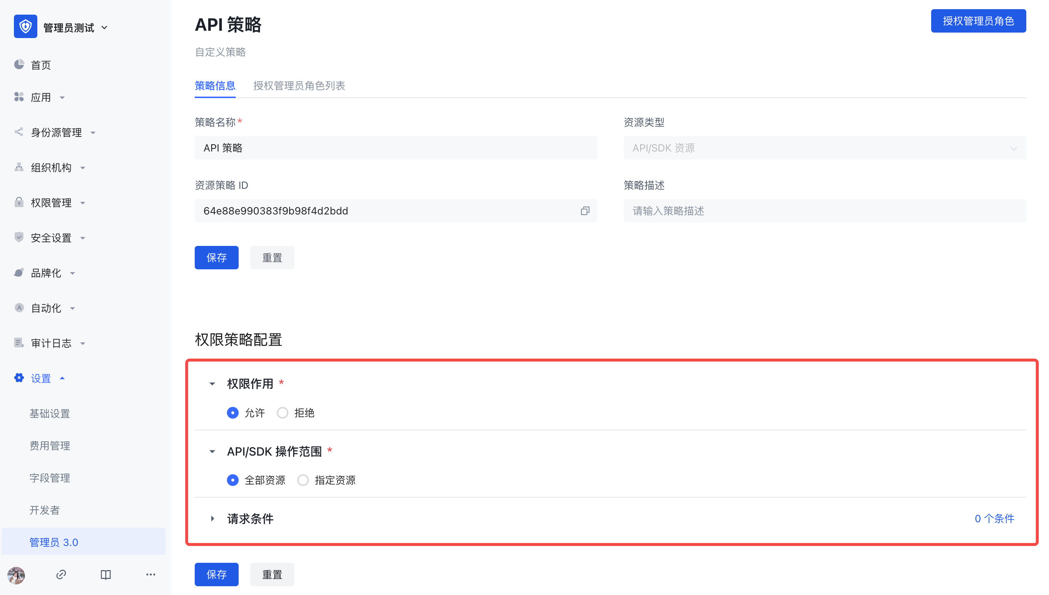Open 管理员 3.0 menu item
Viewport: 1049px width, 595px height.
pyautogui.click(x=53, y=542)
